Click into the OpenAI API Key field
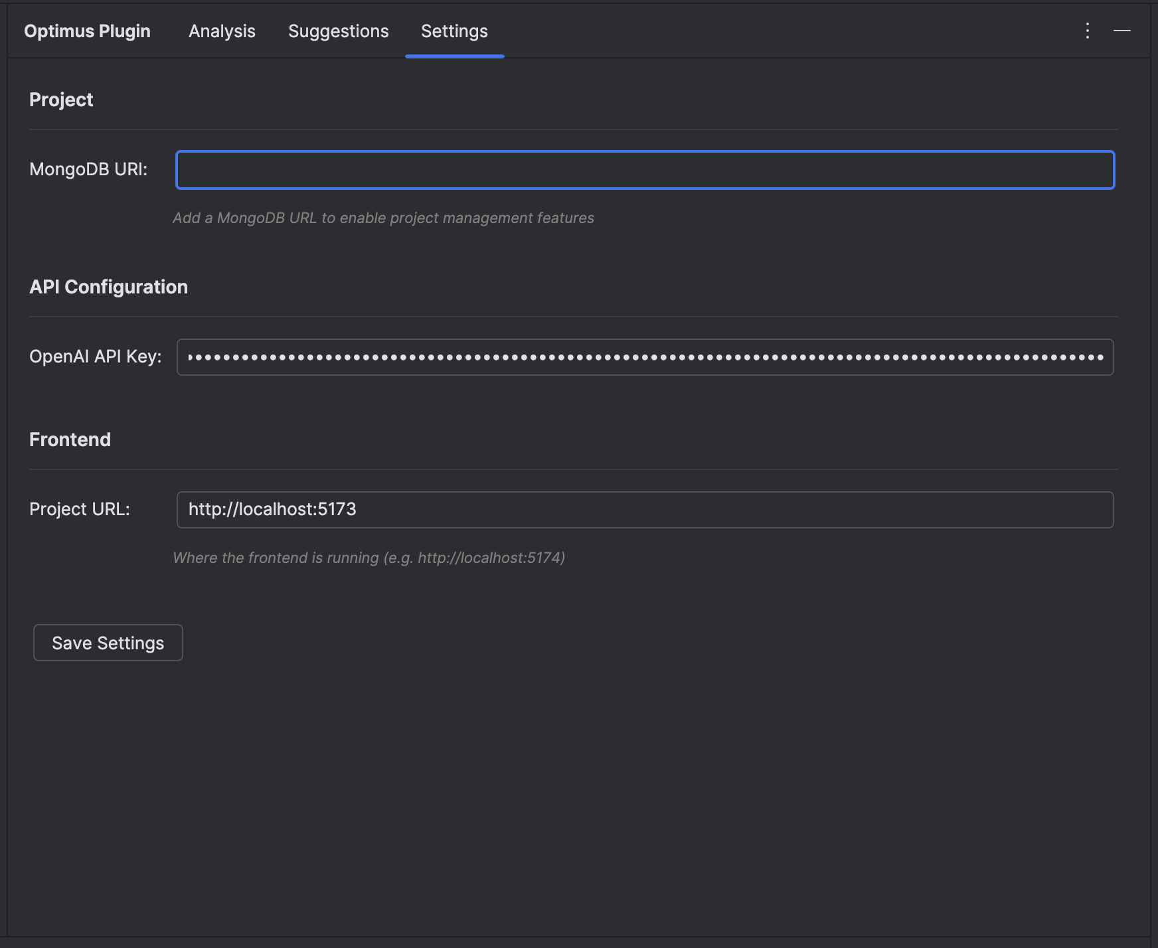Viewport: 1158px width, 948px height. (644, 357)
